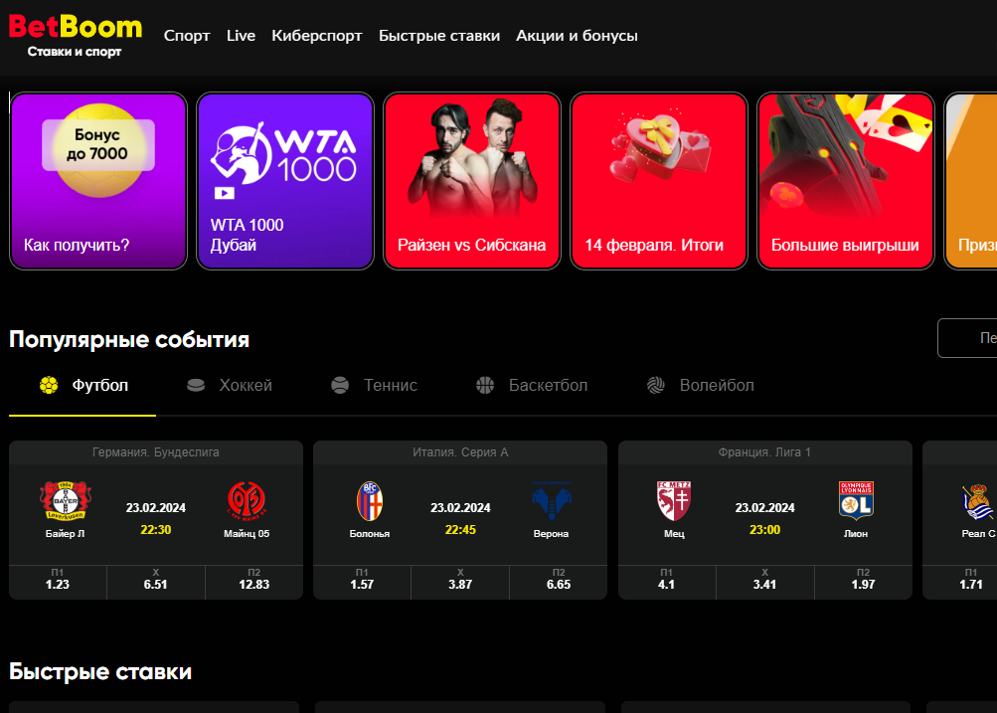The height and width of the screenshot is (713, 997).
Task: Open Италия. Серия А league header
Action: point(460,452)
